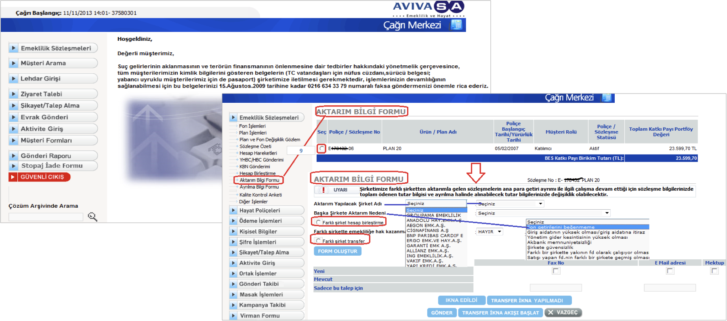Click the X icon on the VAZGEÇ button
727x321 pixels.
pos(551,313)
